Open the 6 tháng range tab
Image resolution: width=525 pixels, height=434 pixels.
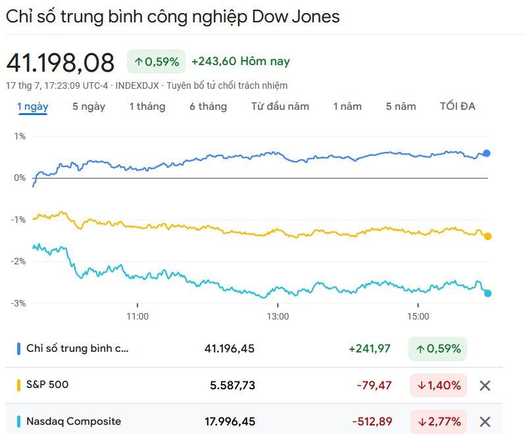[x=209, y=107]
